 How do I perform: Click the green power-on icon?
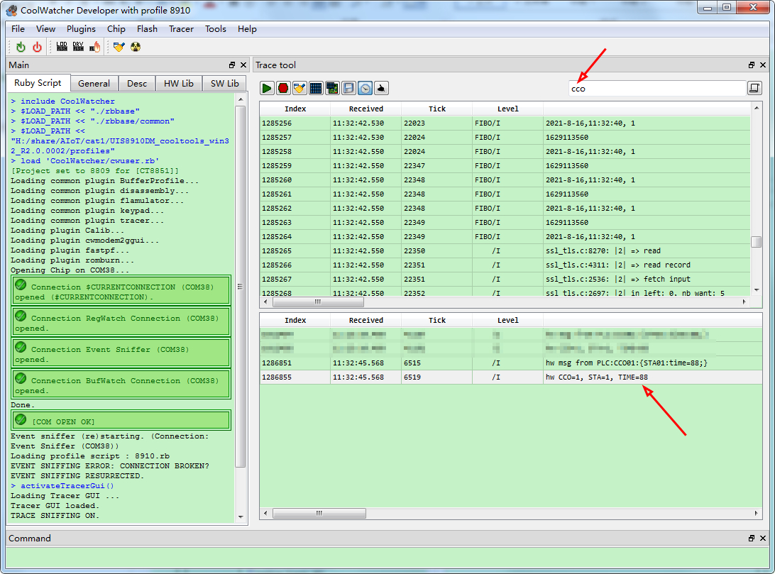pyautogui.click(x=21, y=47)
